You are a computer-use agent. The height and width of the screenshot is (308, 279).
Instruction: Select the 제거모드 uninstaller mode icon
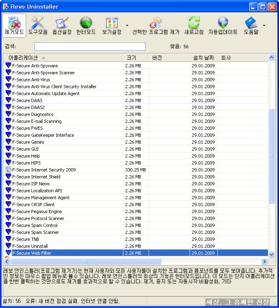tap(14, 25)
